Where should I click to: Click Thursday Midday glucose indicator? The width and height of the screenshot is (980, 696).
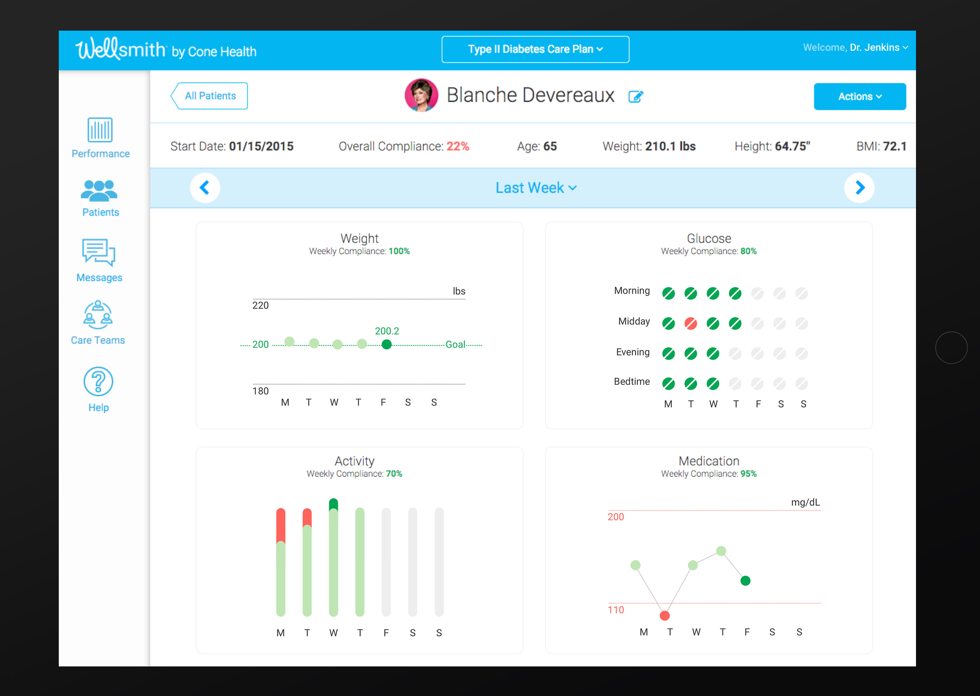click(x=735, y=324)
